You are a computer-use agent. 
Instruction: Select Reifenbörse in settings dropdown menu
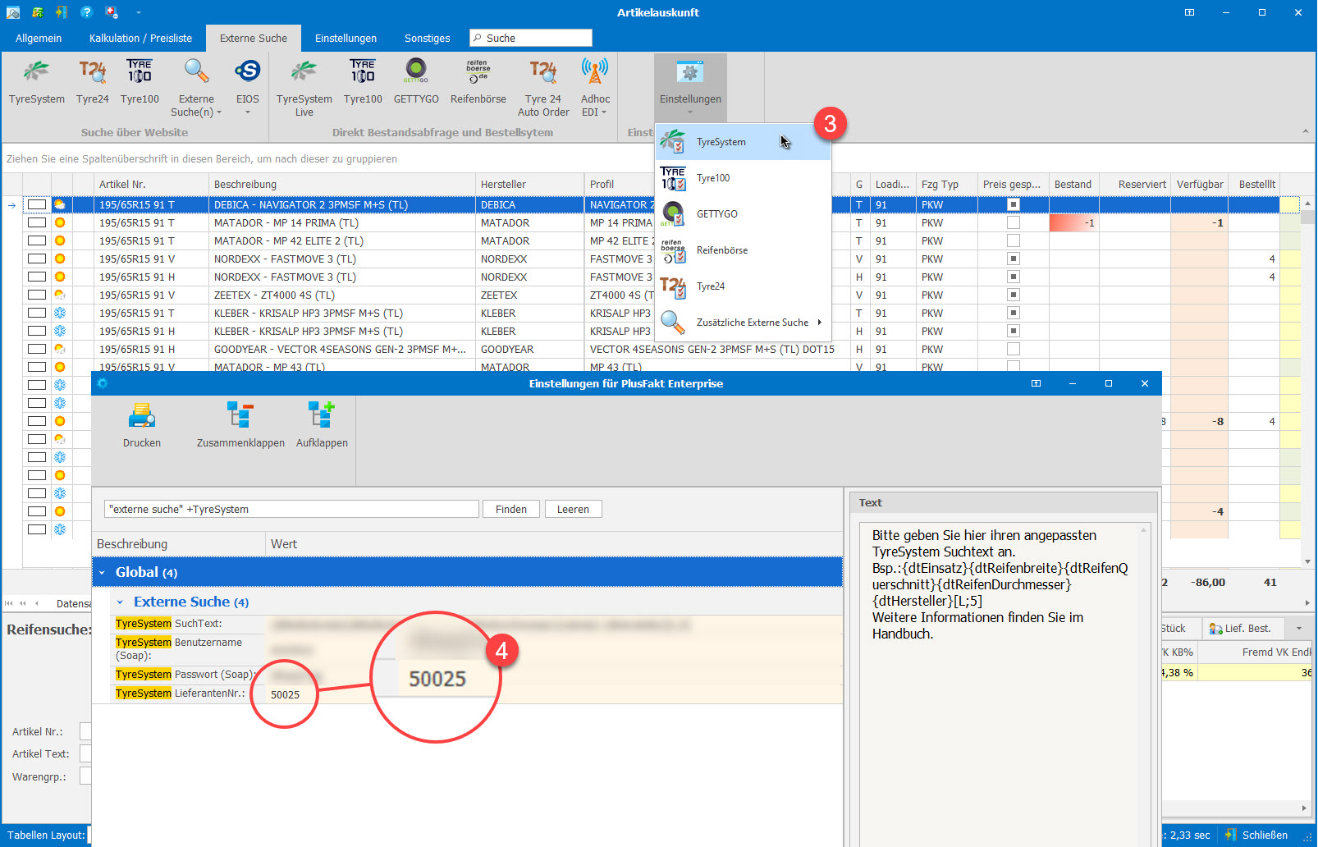tap(743, 250)
